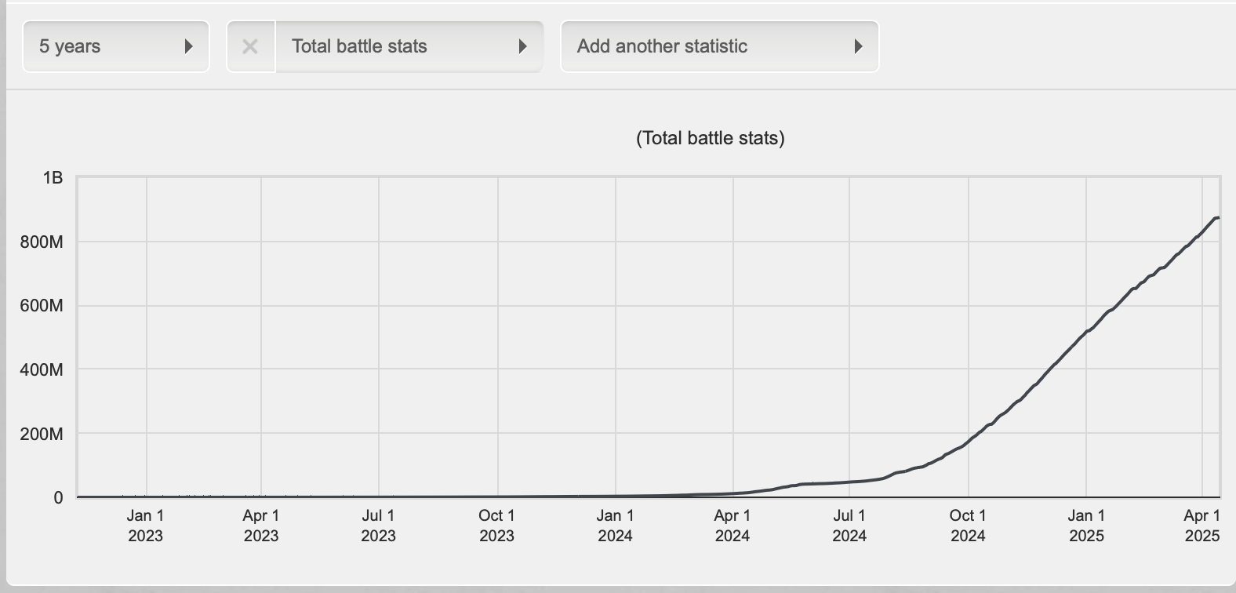Click the arrow on Add another statistic

858,47
